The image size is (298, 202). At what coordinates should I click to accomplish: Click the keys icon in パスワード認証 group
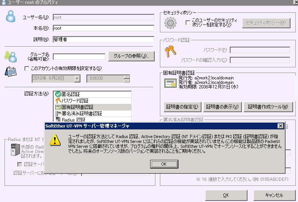(170, 51)
